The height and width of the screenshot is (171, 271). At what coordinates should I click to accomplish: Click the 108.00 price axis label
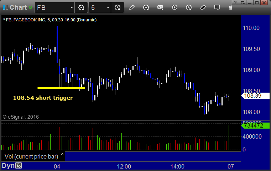tap(251, 112)
